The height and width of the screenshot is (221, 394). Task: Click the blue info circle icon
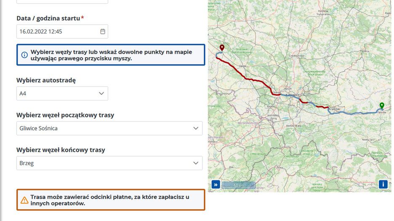tap(24, 55)
